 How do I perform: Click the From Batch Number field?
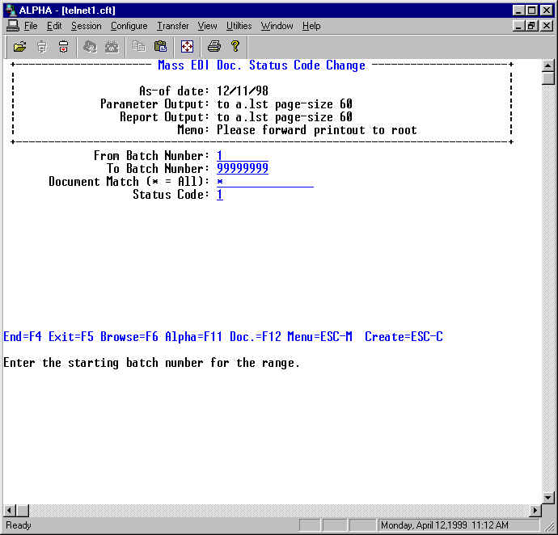[242, 156]
